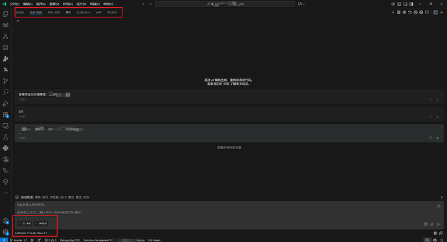This screenshot has width=447, height=242.
Task: Open the Python icon in the activity bar
Action: (x=5, y=148)
